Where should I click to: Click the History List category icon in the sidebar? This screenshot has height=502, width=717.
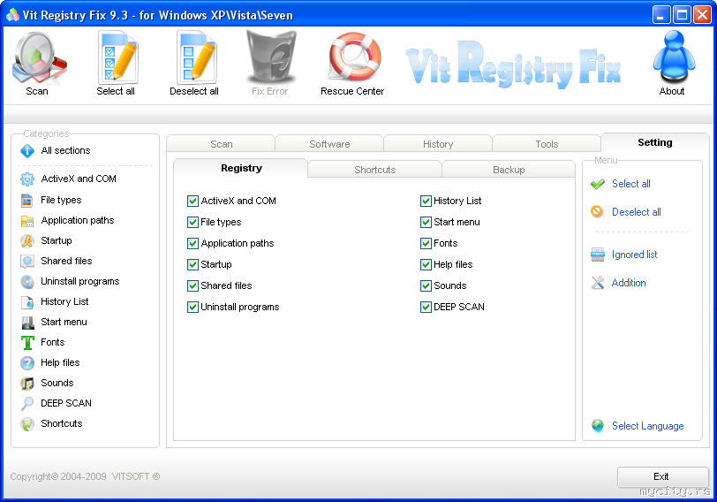(27, 302)
